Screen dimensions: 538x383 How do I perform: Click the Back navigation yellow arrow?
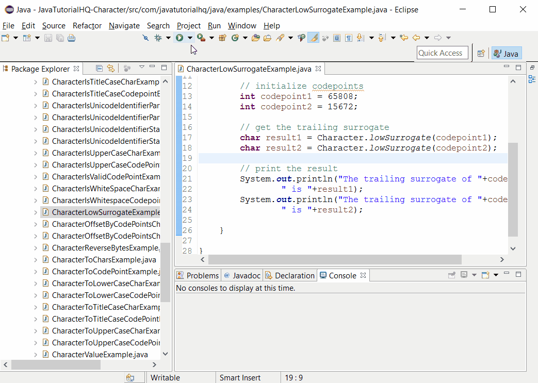coord(416,38)
